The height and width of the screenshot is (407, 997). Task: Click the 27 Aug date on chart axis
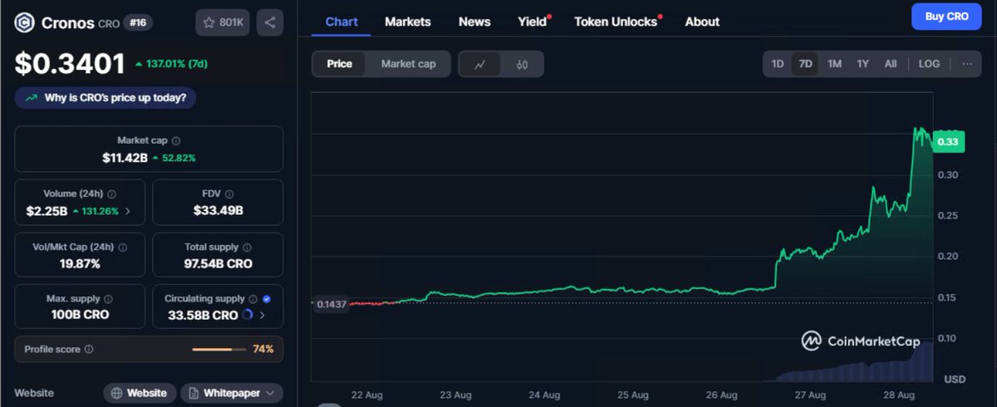(x=810, y=395)
